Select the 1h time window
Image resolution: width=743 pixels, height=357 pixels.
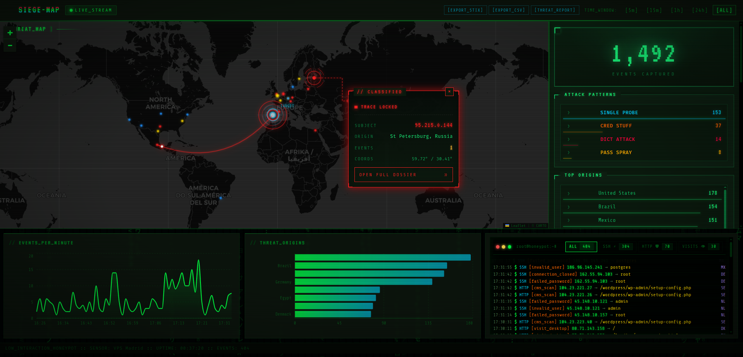click(677, 10)
